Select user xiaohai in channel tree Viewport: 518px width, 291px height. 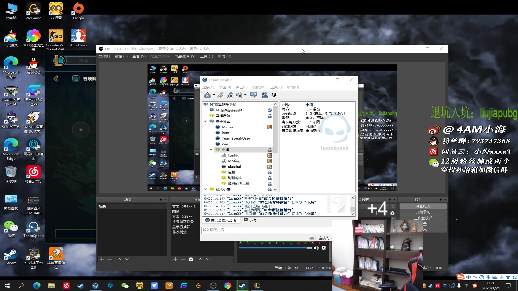[234, 167]
